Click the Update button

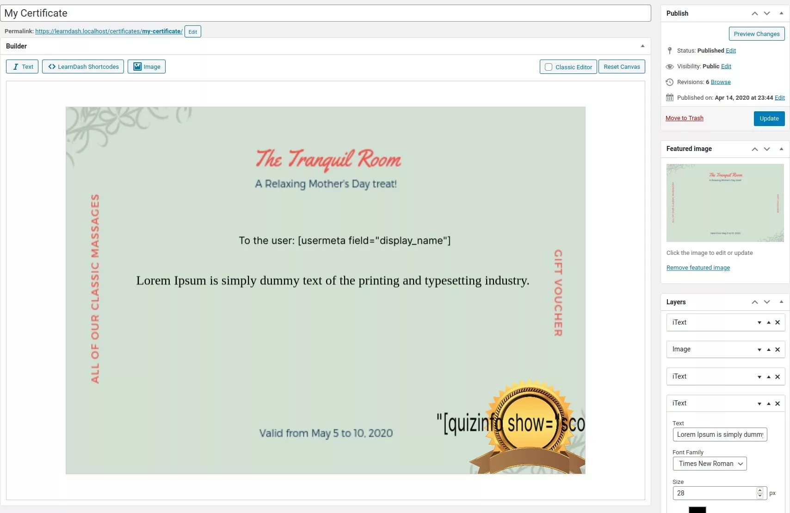point(769,118)
